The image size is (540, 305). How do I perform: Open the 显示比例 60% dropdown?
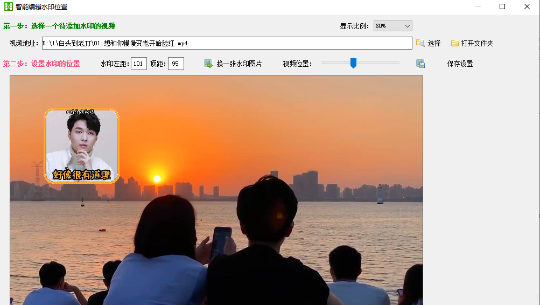pyautogui.click(x=392, y=26)
